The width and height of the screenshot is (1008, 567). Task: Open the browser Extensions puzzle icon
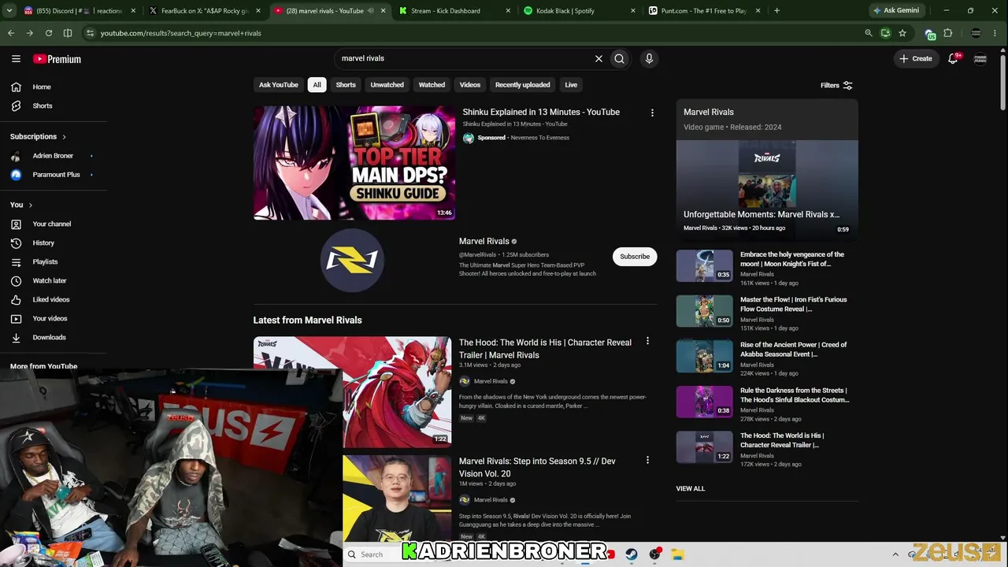pos(948,33)
